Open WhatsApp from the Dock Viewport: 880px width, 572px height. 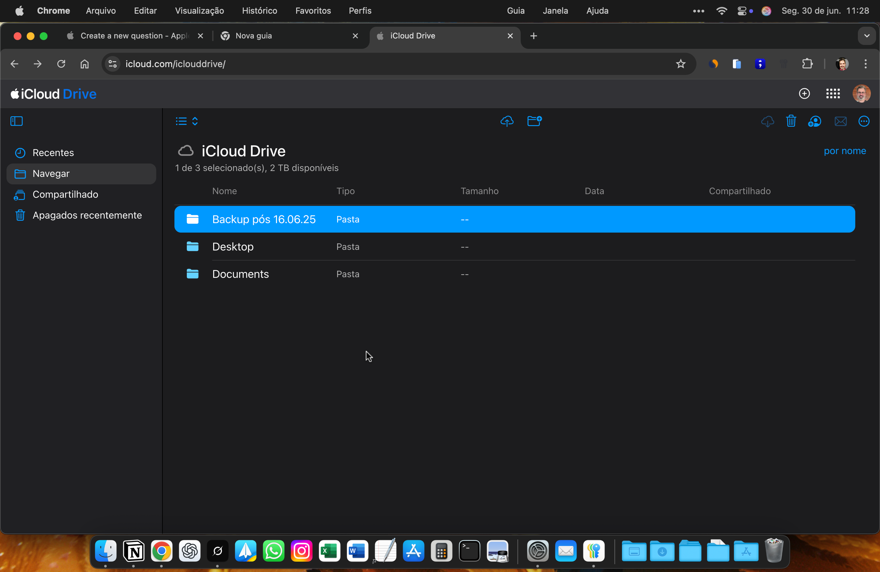(274, 551)
